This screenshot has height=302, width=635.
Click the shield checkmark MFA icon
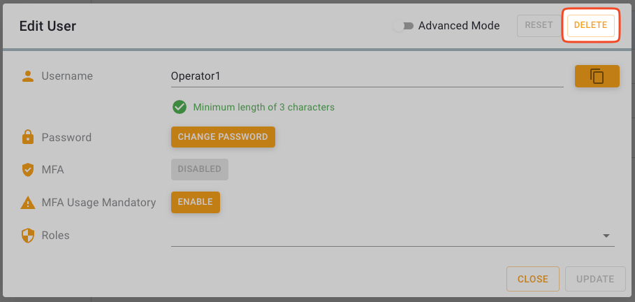tap(28, 169)
